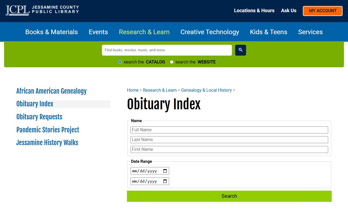The width and height of the screenshot is (348, 217).
Task: Open the Books & Materials menu
Action: pos(51,32)
